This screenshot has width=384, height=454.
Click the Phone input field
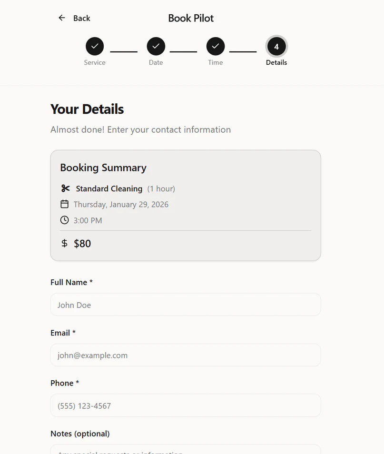186,405
